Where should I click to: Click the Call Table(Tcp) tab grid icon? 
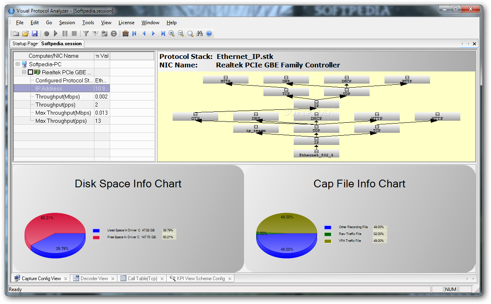pos(123,278)
